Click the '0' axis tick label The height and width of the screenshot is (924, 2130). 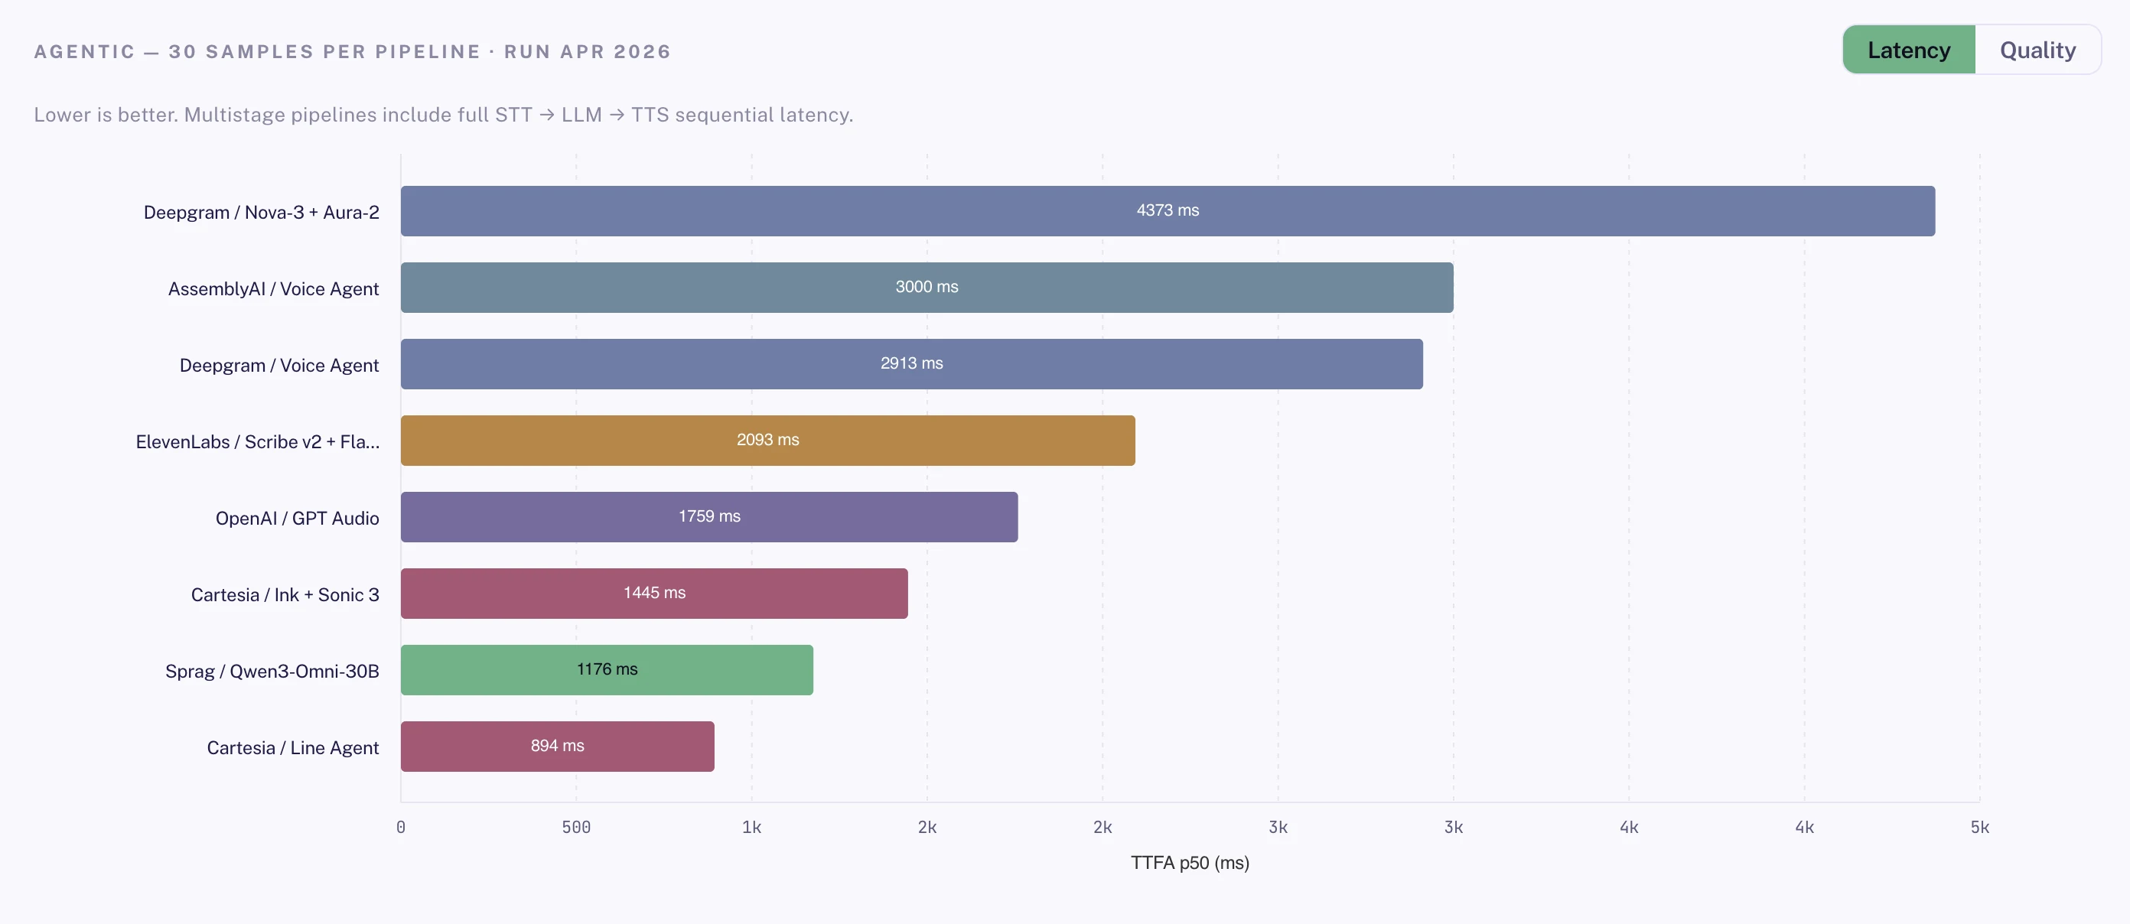click(401, 828)
